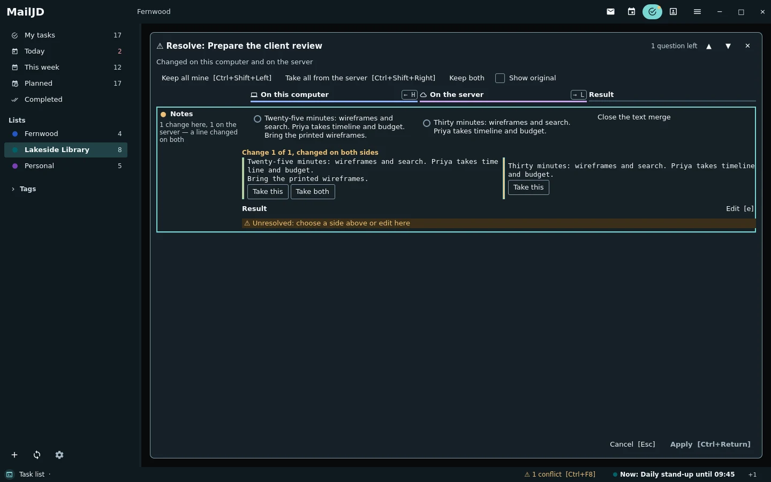
Task: Open the Planned view
Action: coord(66,84)
